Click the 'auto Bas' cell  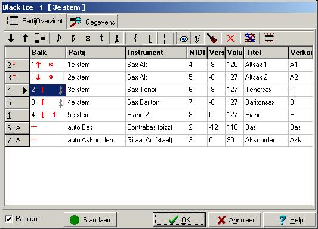click(95, 127)
